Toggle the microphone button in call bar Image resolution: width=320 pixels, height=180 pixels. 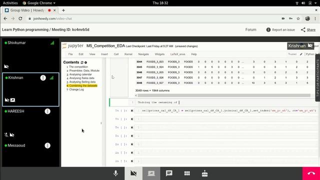tap(115, 173)
